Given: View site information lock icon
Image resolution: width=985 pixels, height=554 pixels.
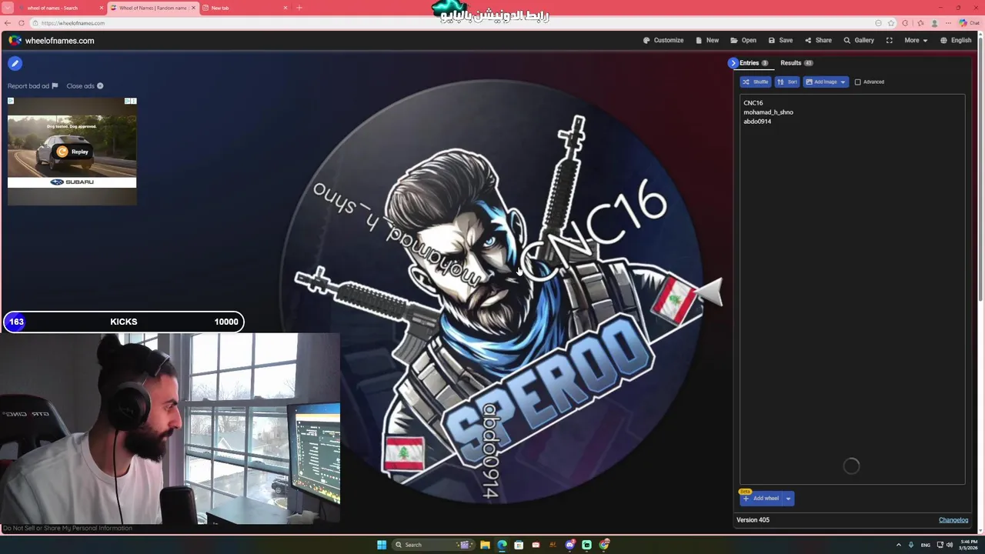Looking at the screenshot, I should pos(35,23).
